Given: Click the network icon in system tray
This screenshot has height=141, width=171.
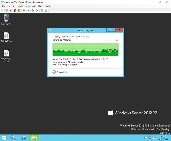Looking at the screenshot, I should (x=150, y=138).
